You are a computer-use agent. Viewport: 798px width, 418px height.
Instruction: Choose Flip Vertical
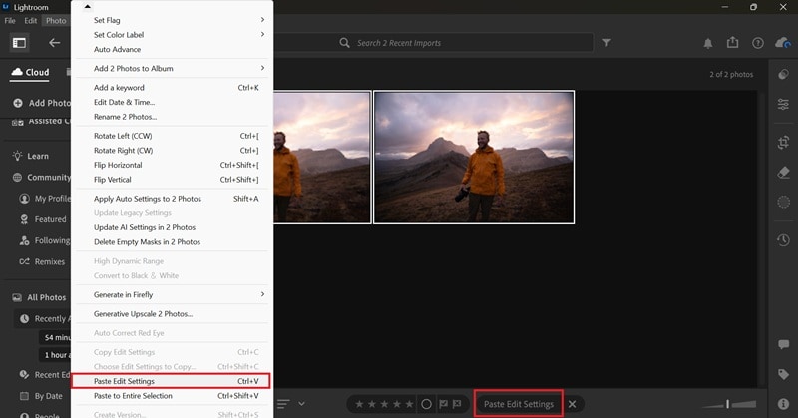(x=171, y=180)
